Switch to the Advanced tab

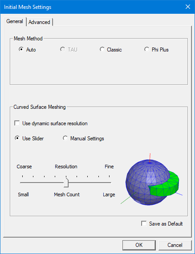(39, 22)
